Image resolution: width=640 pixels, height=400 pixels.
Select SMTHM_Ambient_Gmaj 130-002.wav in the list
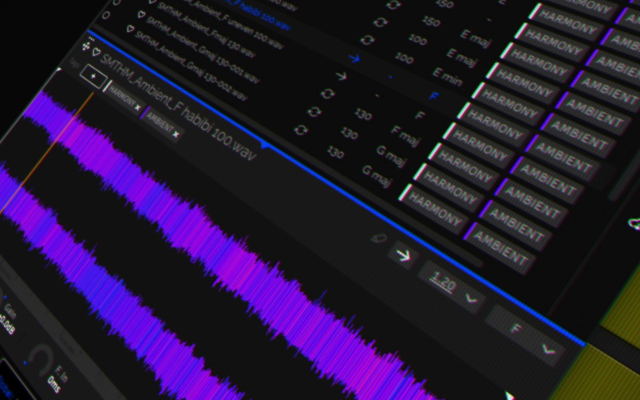190,66
